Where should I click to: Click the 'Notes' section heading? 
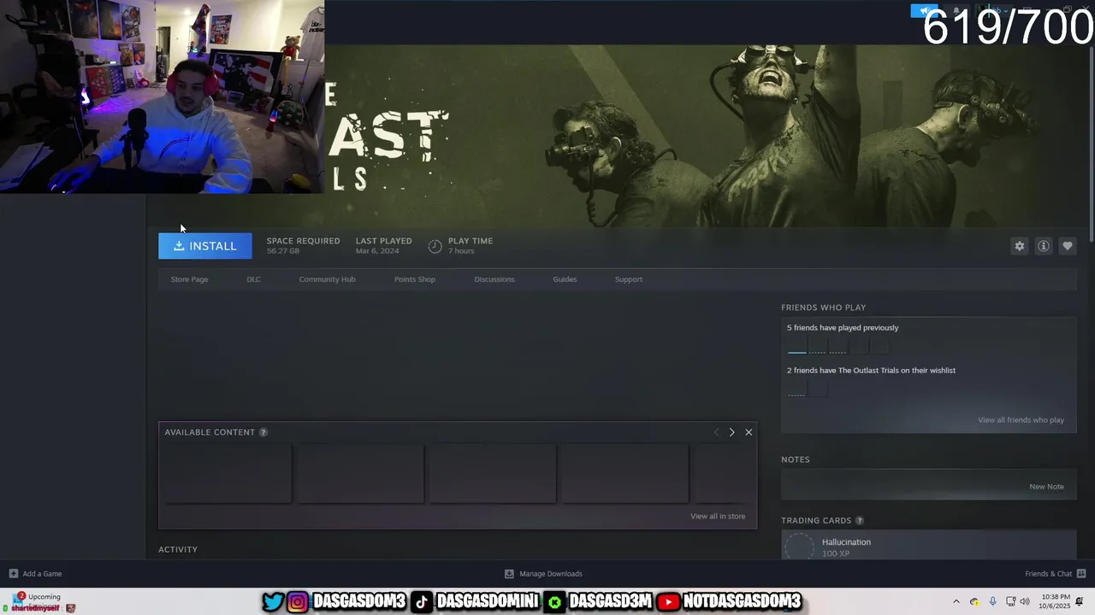(x=795, y=460)
